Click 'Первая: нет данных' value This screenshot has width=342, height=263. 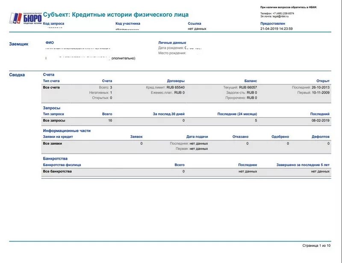pos(192,149)
